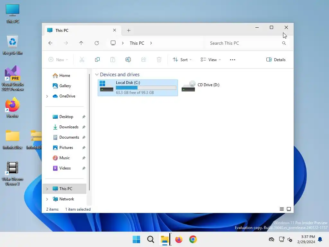
Task: Click the monitor icon in address bar
Action: (x=113, y=43)
